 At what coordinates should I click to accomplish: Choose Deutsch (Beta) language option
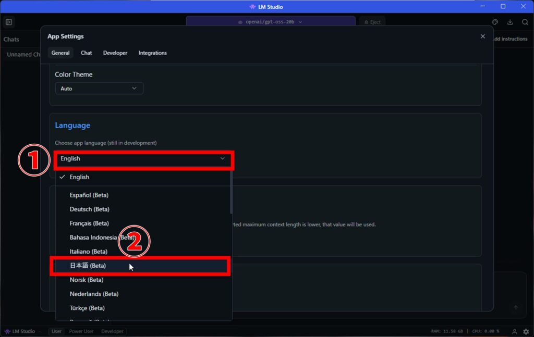click(x=89, y=209)
